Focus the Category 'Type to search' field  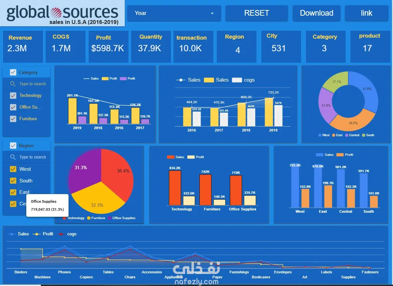(33, 84)
